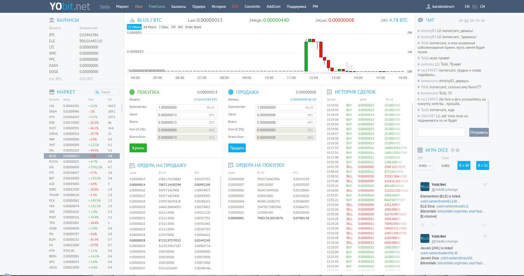Viewport: 524px width, 276px height.
Task: Open FreeCoins in the top menu
Action: click(157, 6)
